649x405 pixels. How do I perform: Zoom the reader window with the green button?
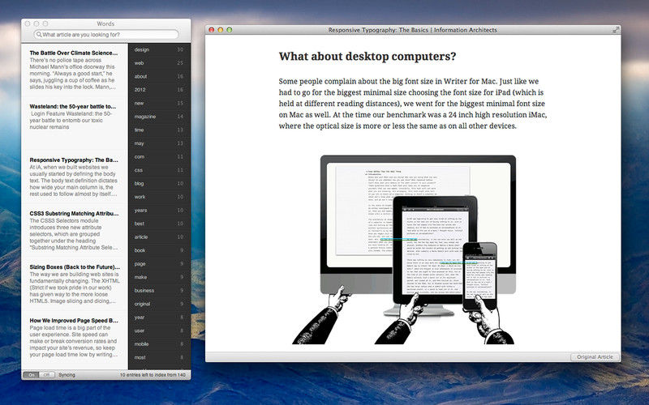click(x=230, y=30)
